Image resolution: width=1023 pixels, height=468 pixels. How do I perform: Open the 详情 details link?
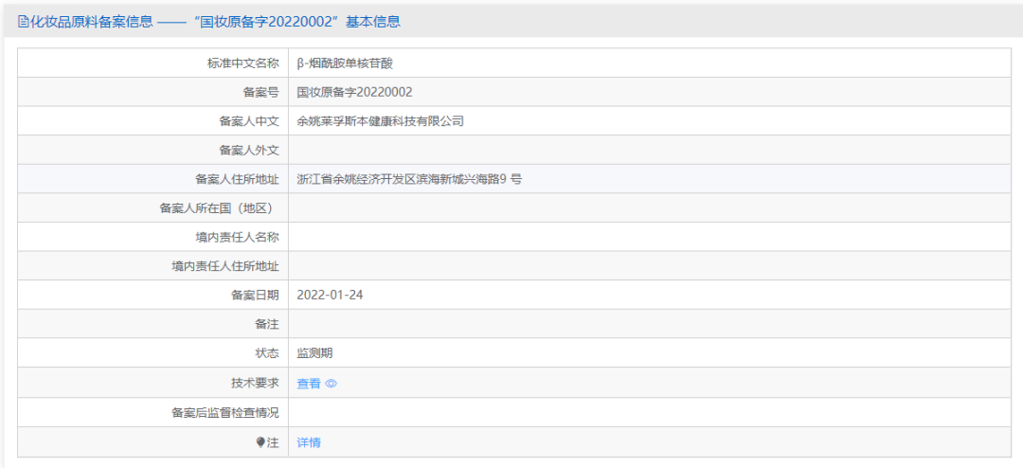click(309, 442)
